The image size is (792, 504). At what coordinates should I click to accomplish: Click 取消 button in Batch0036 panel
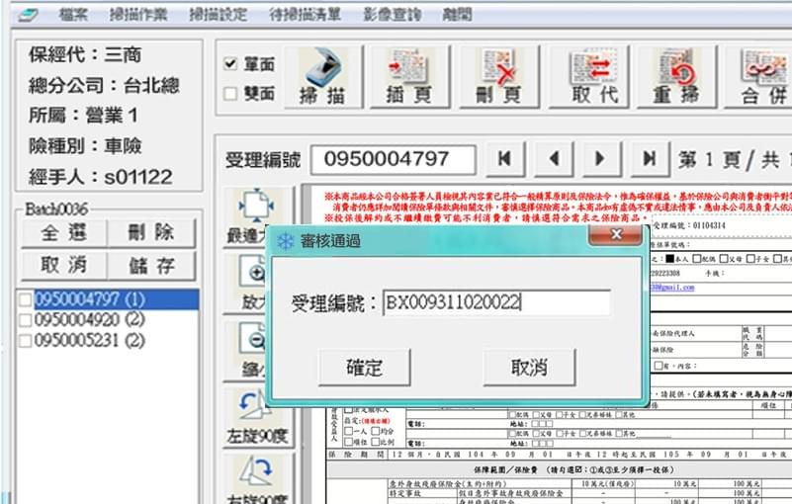click(64, 265)
